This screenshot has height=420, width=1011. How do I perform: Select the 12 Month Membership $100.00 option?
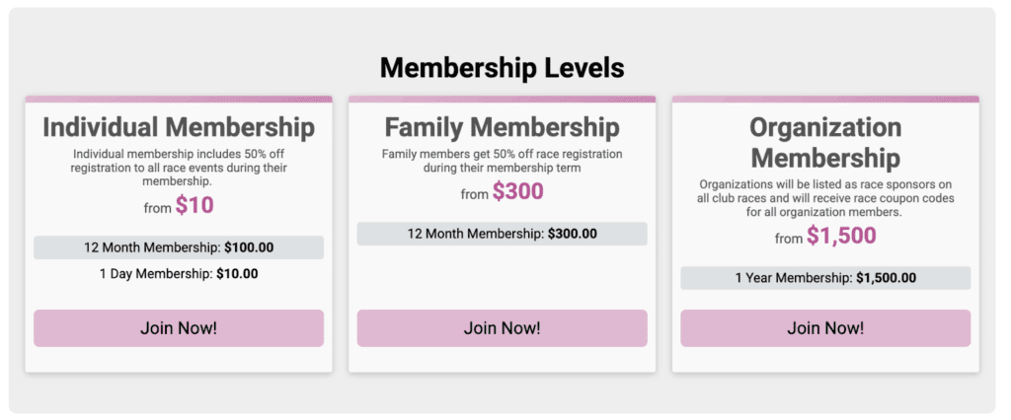(x=179, y=246)
